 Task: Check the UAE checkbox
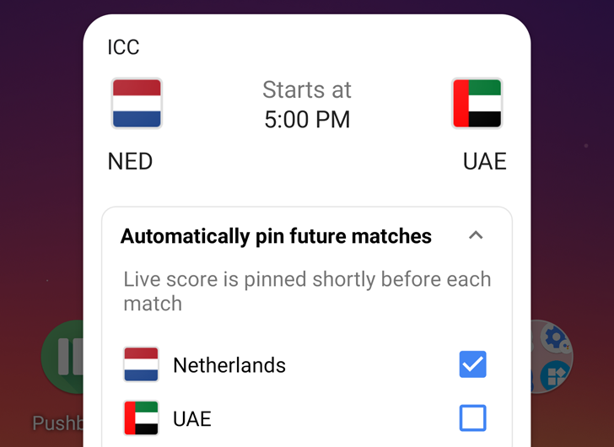[x=473, y=417]
